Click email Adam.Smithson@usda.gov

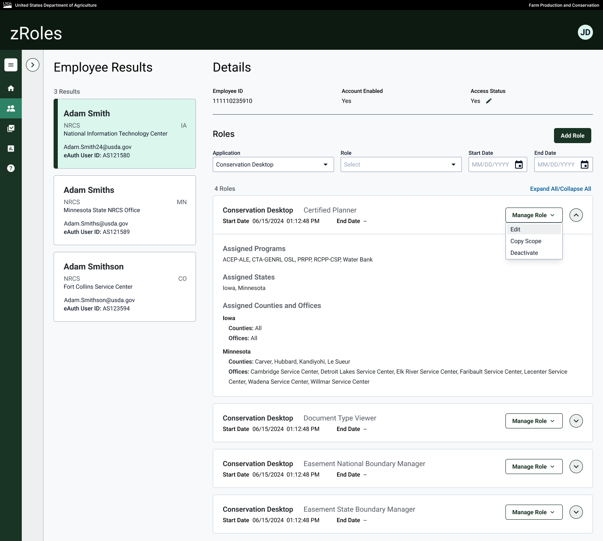99,300
